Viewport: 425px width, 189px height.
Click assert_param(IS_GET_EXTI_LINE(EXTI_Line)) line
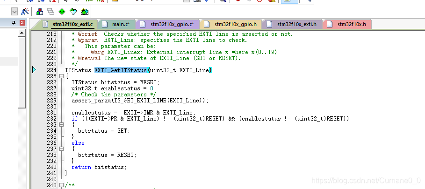(x=140, y=101)
